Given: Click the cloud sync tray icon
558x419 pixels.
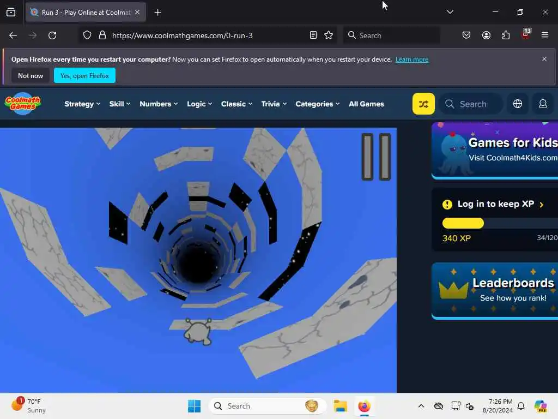Looking at the screenshot, I should [x=439, y=406].
